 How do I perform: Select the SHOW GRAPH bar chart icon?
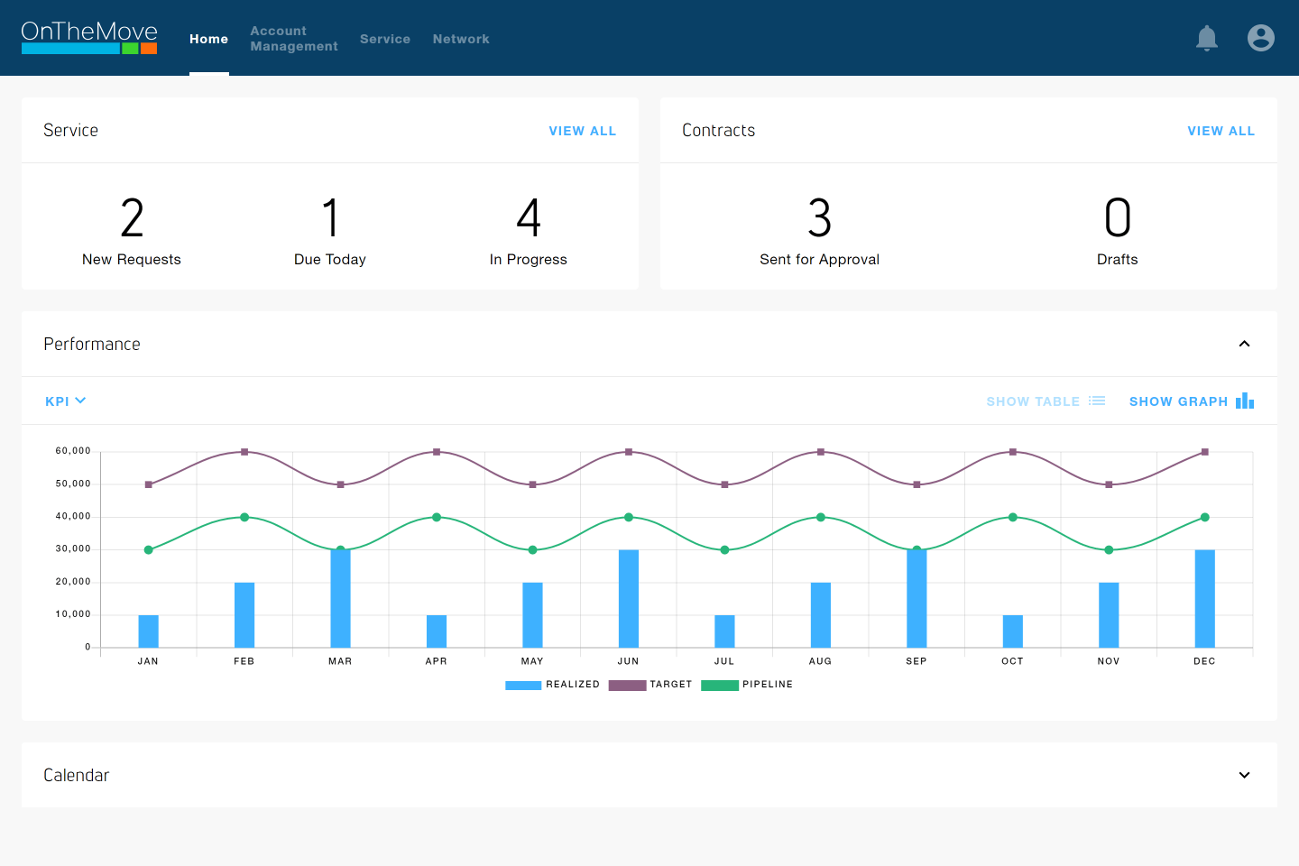click(1245, 401)
